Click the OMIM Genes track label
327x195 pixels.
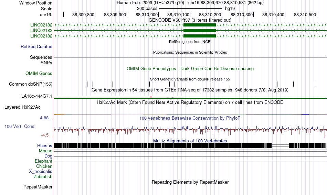pyautogui.click(x=39, y=74)
